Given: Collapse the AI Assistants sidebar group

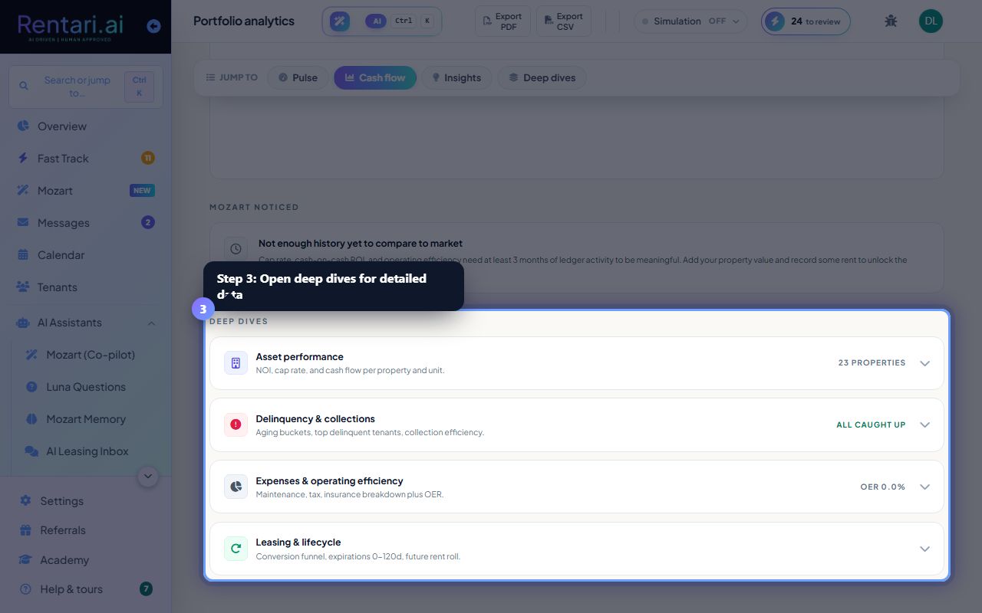Looking at the screenshot, I should (x=151, y=323).
